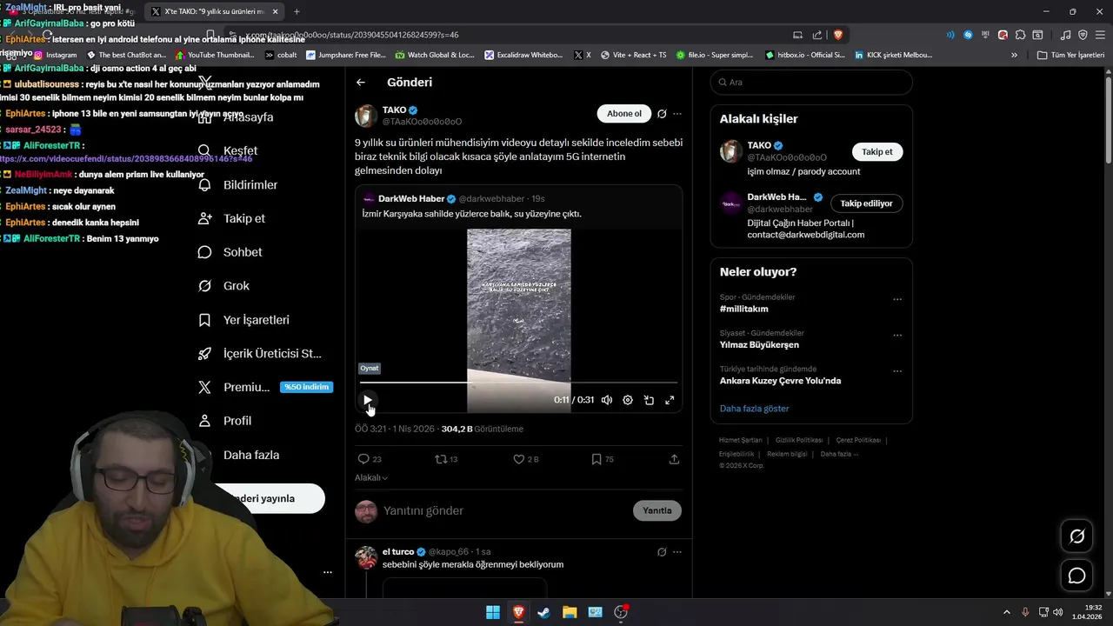This screenshot has width=1113, height=626.
Task: Open Grok in the sidebar
Action: pos(223,285)
